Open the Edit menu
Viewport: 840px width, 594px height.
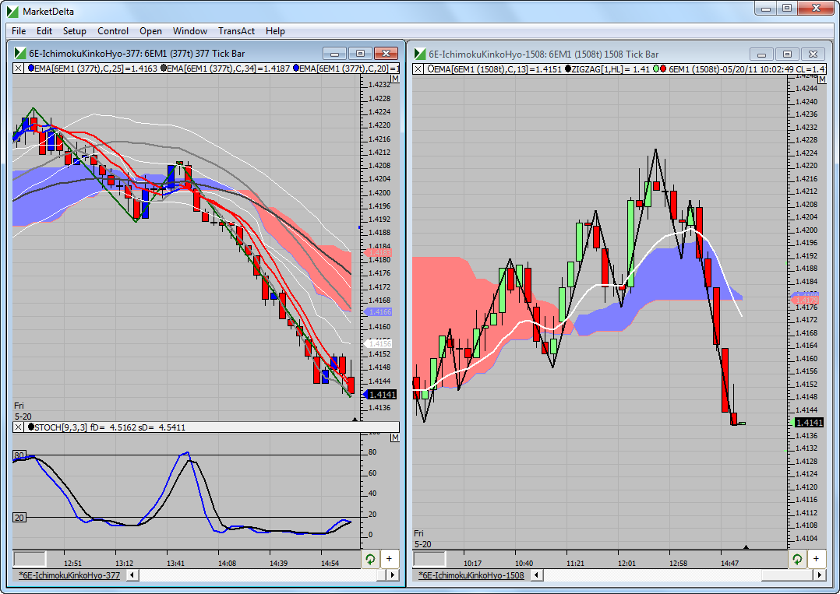pyautogui.click(x=44, y=31)
